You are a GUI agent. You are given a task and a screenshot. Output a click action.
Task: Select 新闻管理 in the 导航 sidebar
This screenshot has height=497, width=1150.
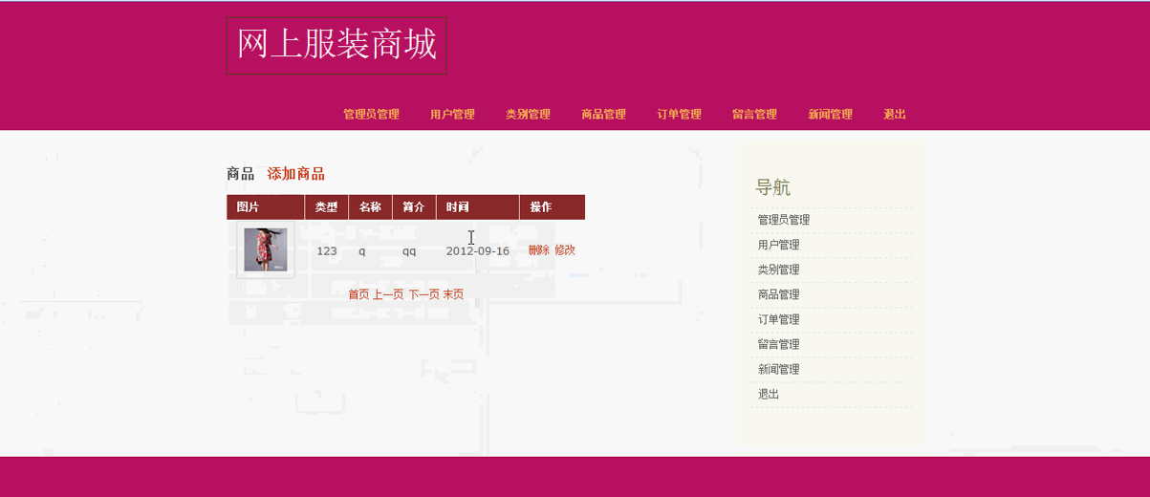[778, 369]
